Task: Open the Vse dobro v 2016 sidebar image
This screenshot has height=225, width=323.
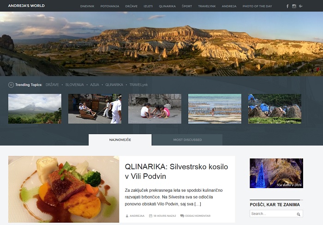Action: [x=276, y=173]
